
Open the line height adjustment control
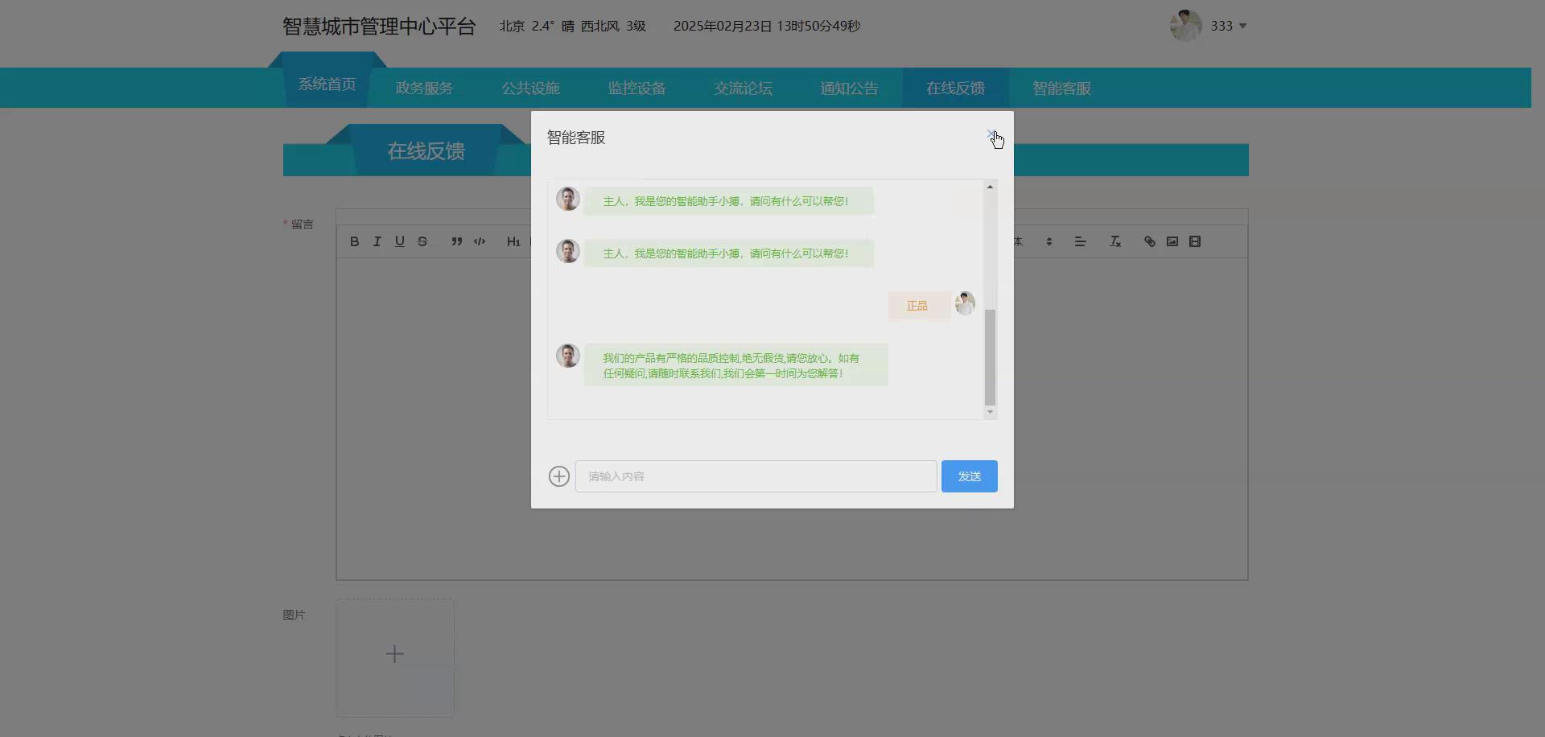click(1049, 241)
